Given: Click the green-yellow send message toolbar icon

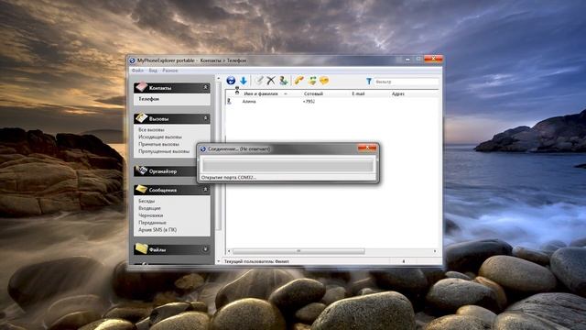Looking at the screenshot, I should (311, 80).
